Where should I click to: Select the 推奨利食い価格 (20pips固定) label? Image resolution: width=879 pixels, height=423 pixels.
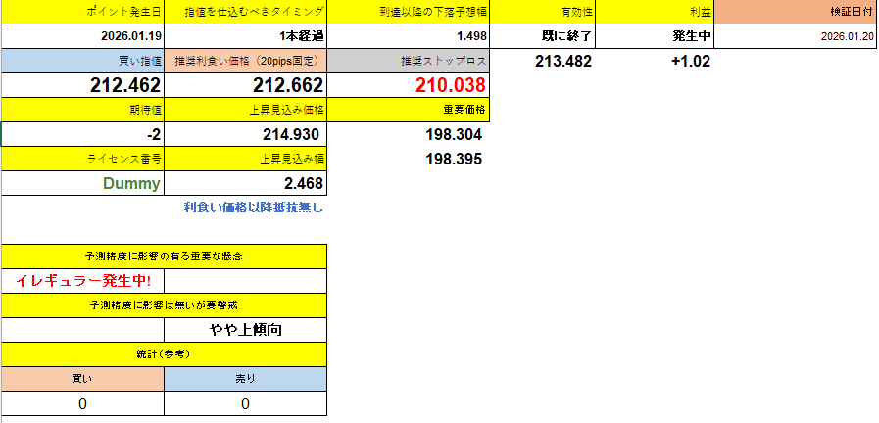(246, 61)
